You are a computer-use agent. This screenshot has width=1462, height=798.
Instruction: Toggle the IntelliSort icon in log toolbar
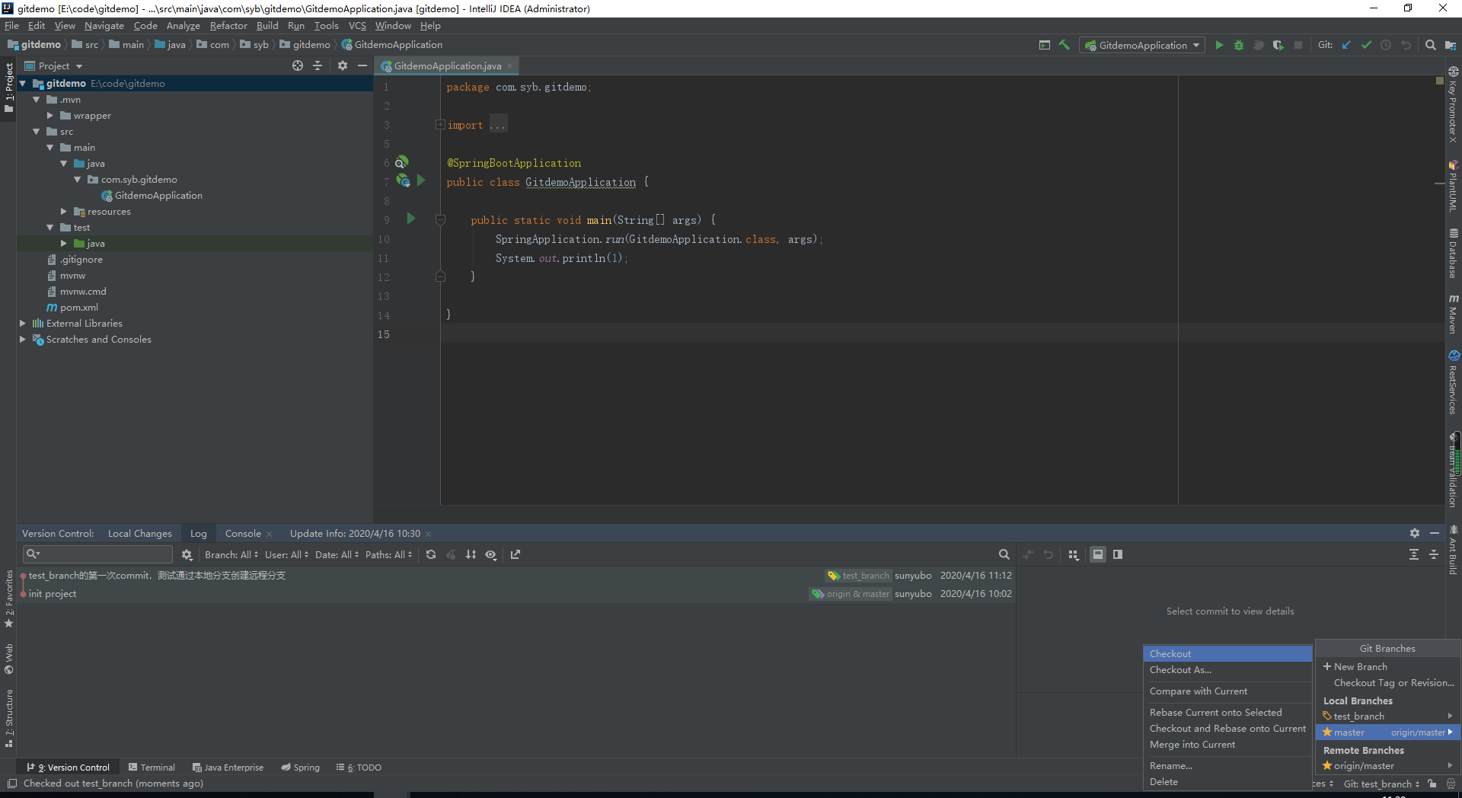click(x=471, y=554)
